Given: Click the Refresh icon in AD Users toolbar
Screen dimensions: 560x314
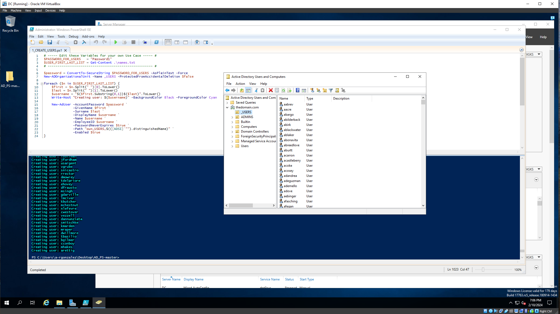Looking at the screenshot, I should [x=283, y=90].
